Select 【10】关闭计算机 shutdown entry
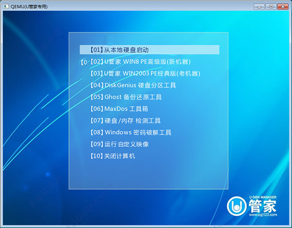This screenshot has height=228, width=292. pos(113,156)
